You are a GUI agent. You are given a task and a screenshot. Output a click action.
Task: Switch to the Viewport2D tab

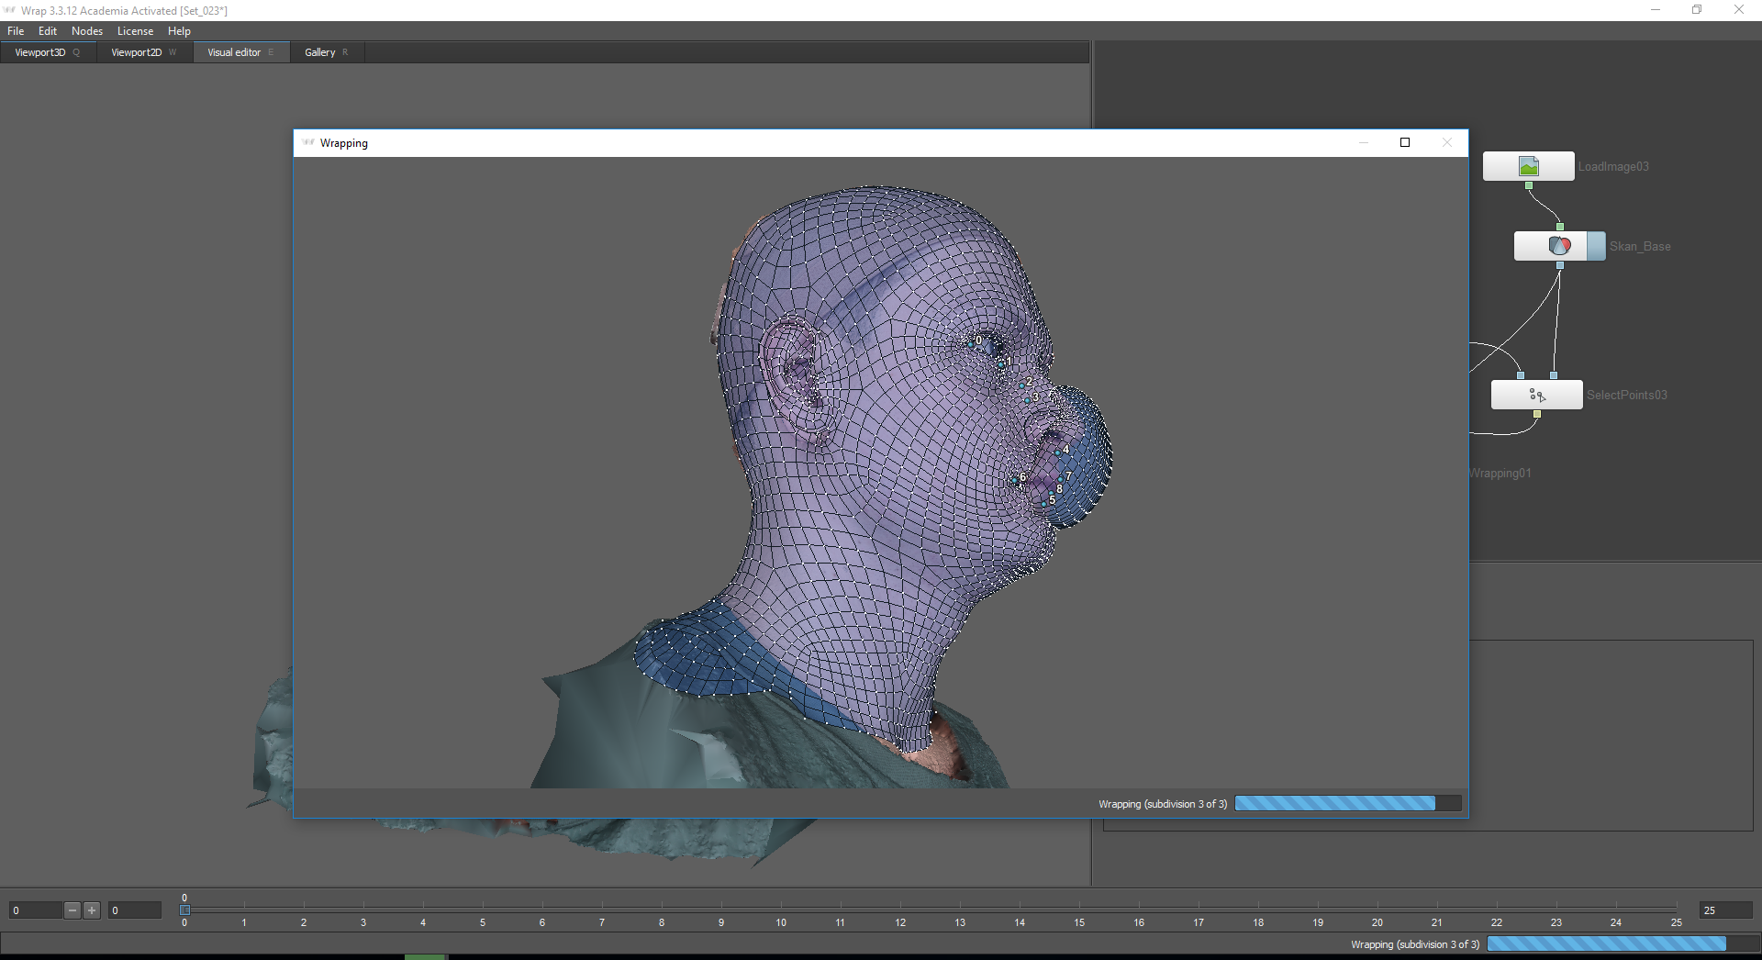(x=136, y=52)
